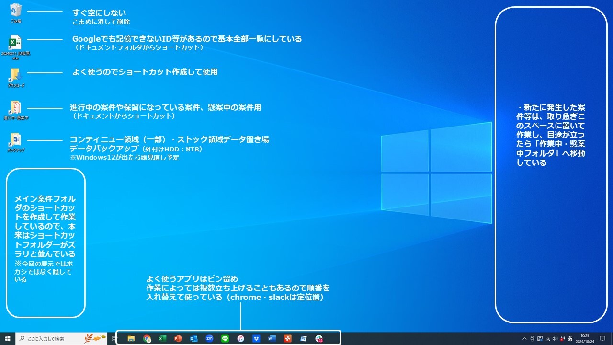This screenshot has width=613, height=345.
Task: Launch PowerPoint from the taskbar
Action: (178, 339)
